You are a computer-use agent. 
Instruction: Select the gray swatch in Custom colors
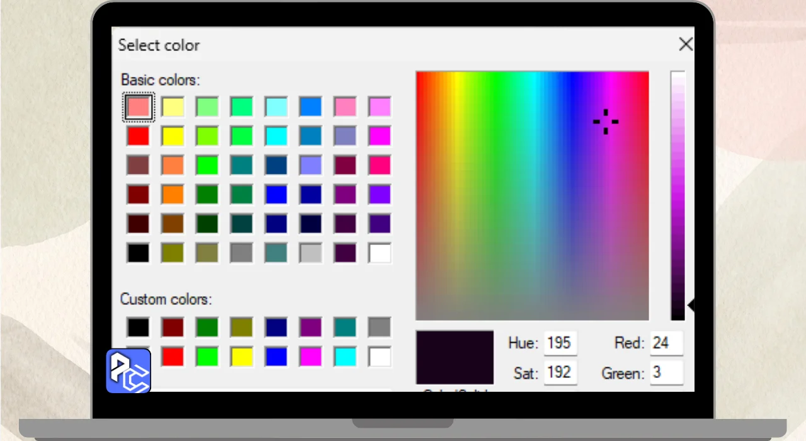coord(380,327)
